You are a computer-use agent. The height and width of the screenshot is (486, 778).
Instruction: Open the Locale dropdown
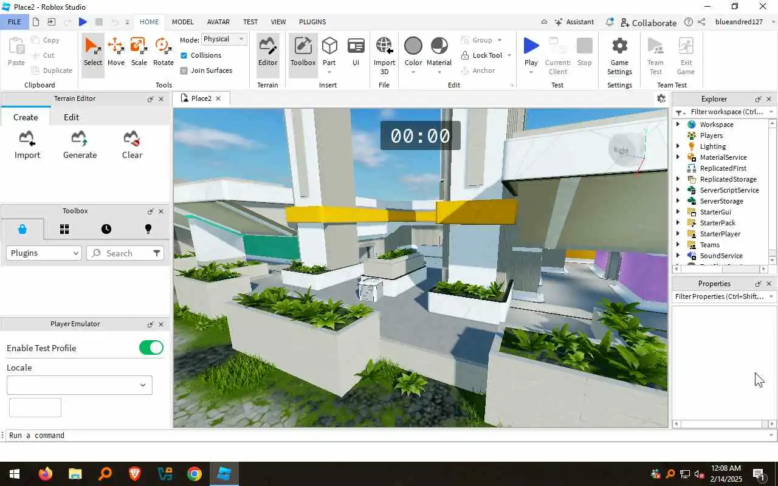pos(79,385)
